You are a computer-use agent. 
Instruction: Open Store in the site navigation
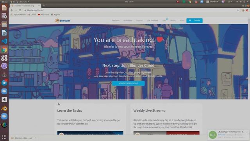coord(182,20)
